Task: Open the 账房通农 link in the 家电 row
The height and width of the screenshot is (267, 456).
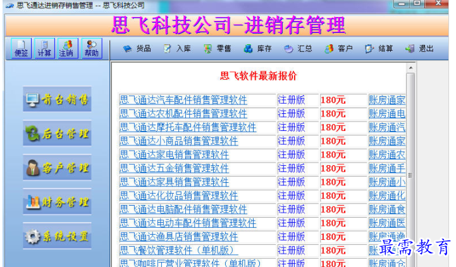Action: click(x=387, y=155)
